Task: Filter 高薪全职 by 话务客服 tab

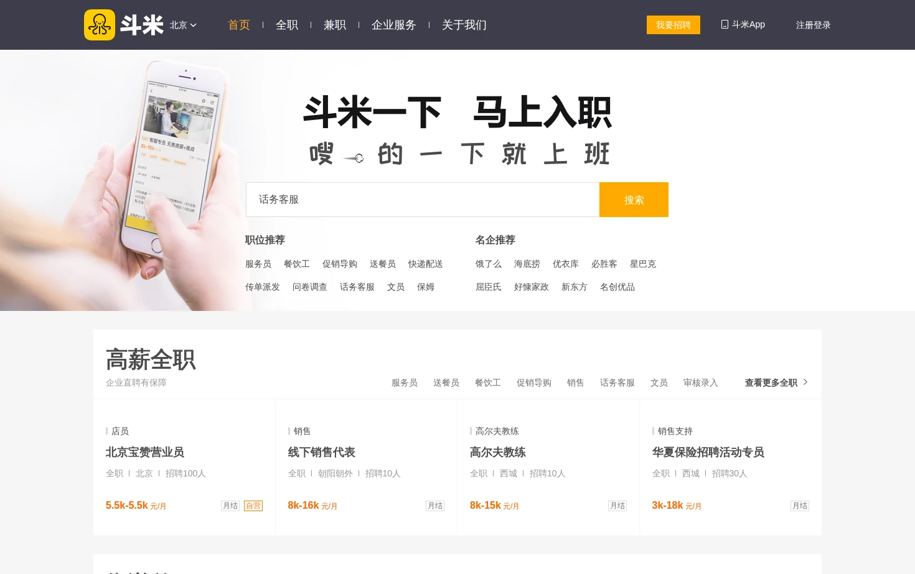Action: click(x=617, y=382)
